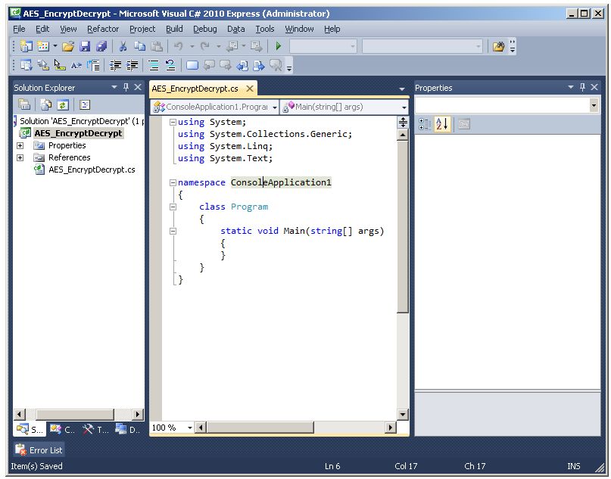Click Refresh icon in Solution Explorer
The image size is (611, 479).
63,105
